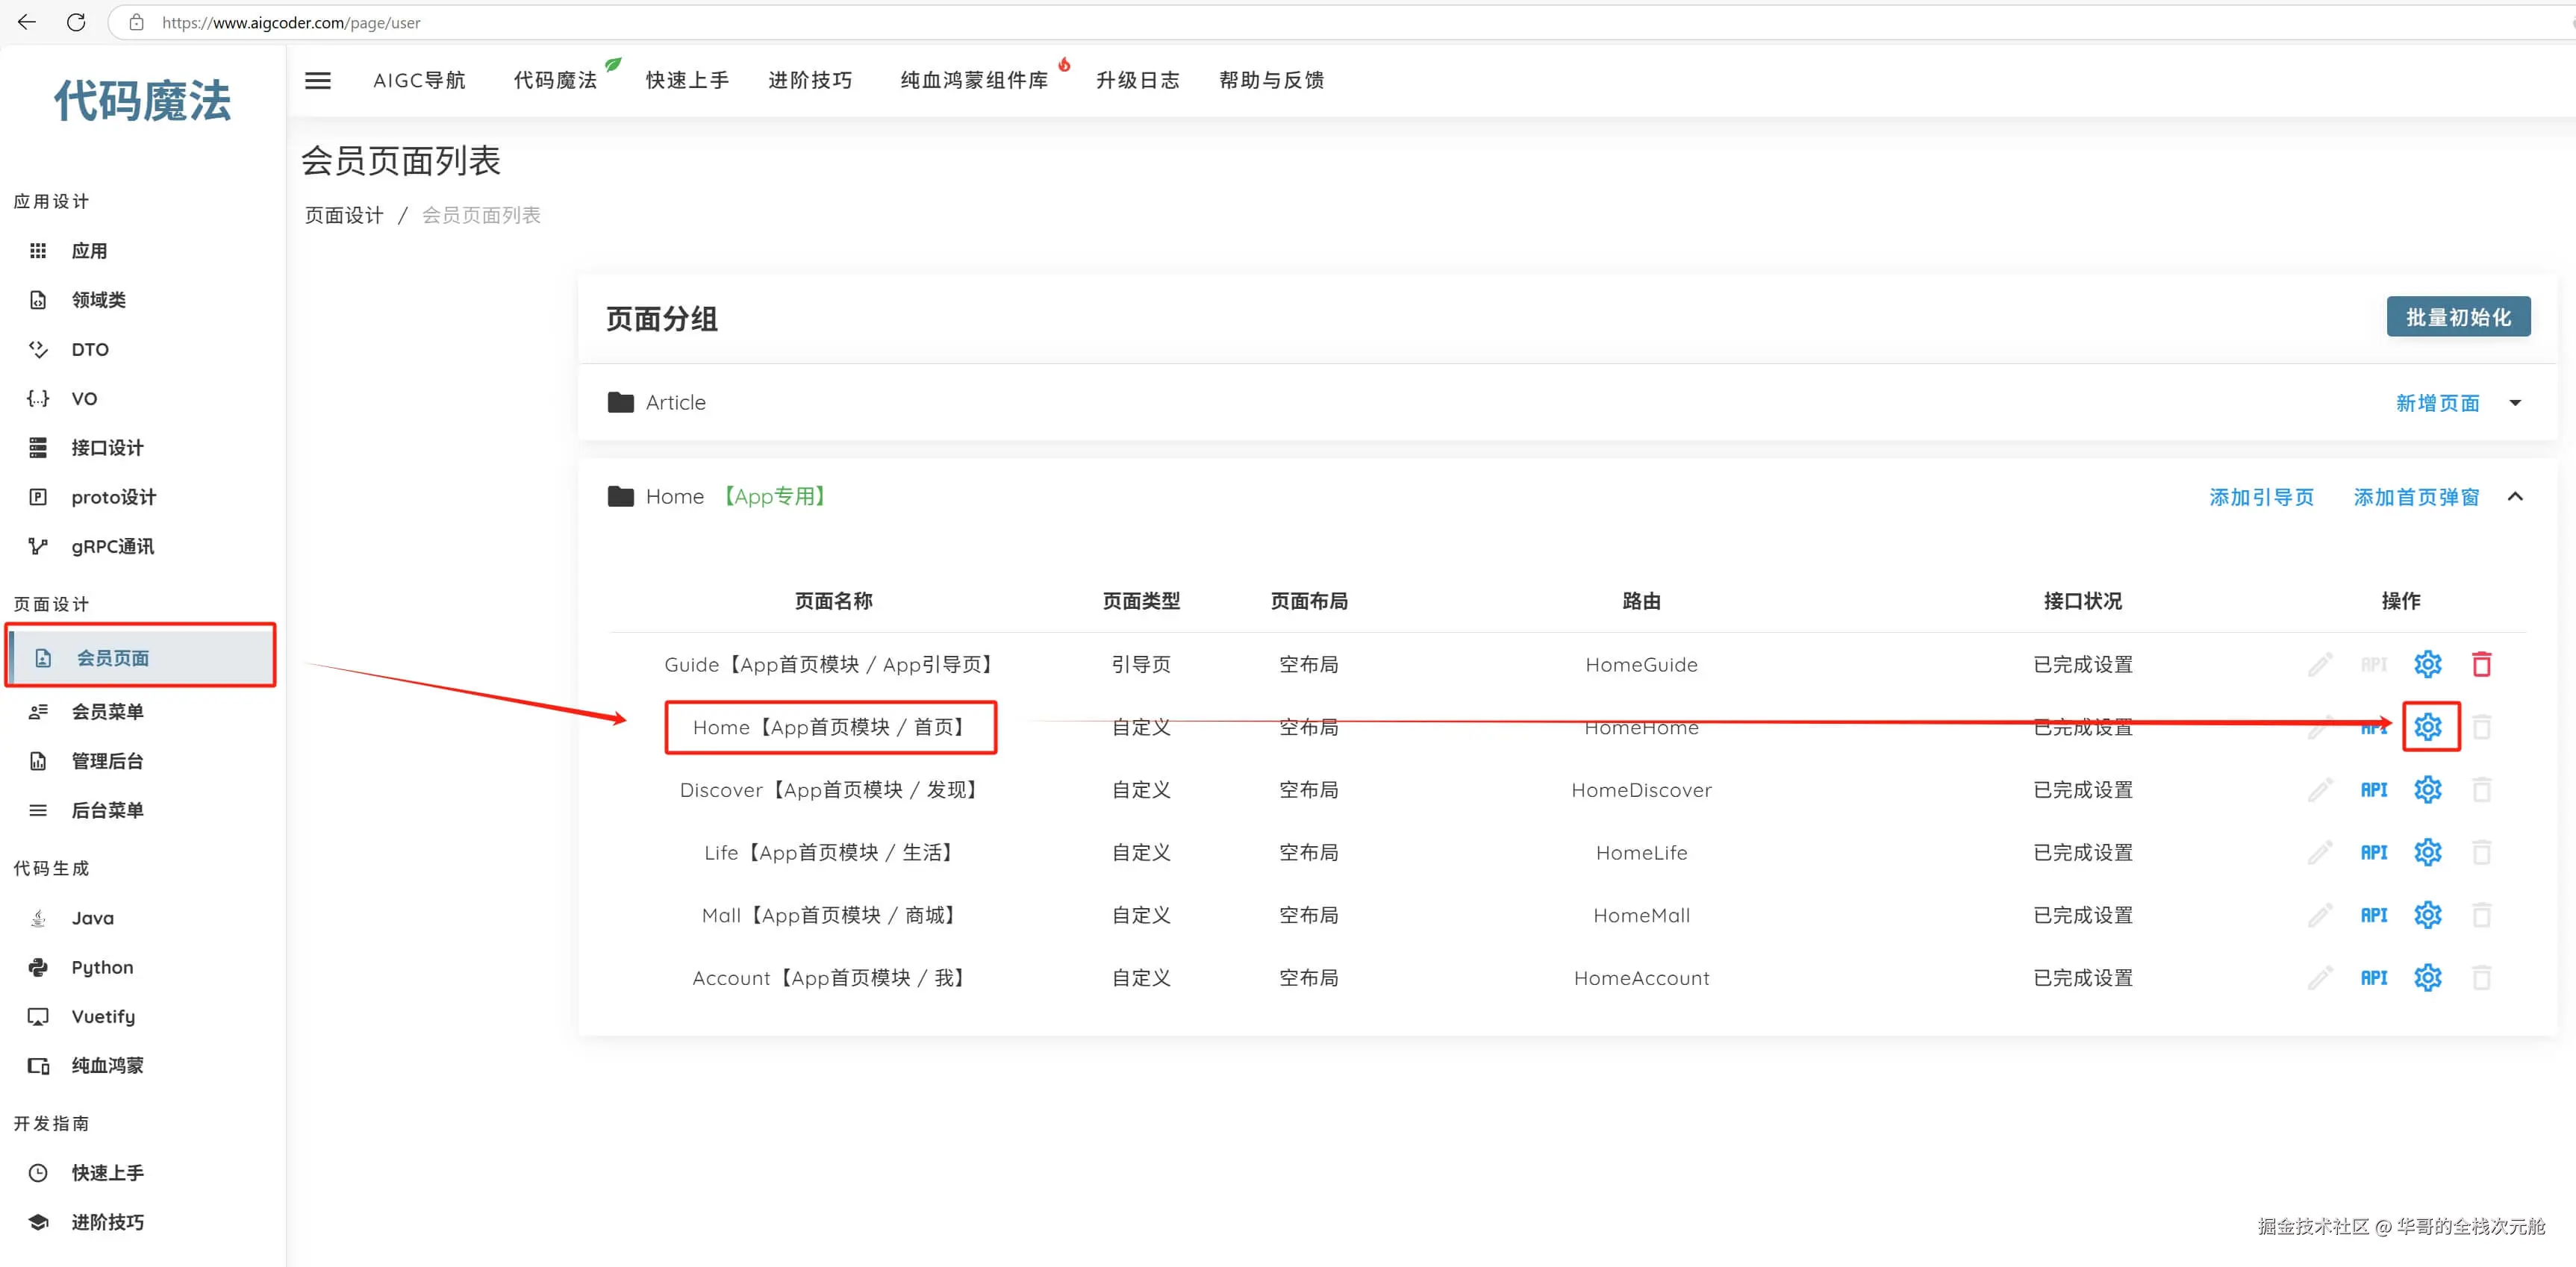The width and height of the screenshot is (2576, 1267).
Task: Click red delete icon for Guide row
Action: click(2481, 664)
